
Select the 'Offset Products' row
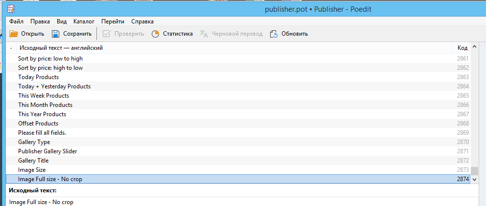point(238,124)
